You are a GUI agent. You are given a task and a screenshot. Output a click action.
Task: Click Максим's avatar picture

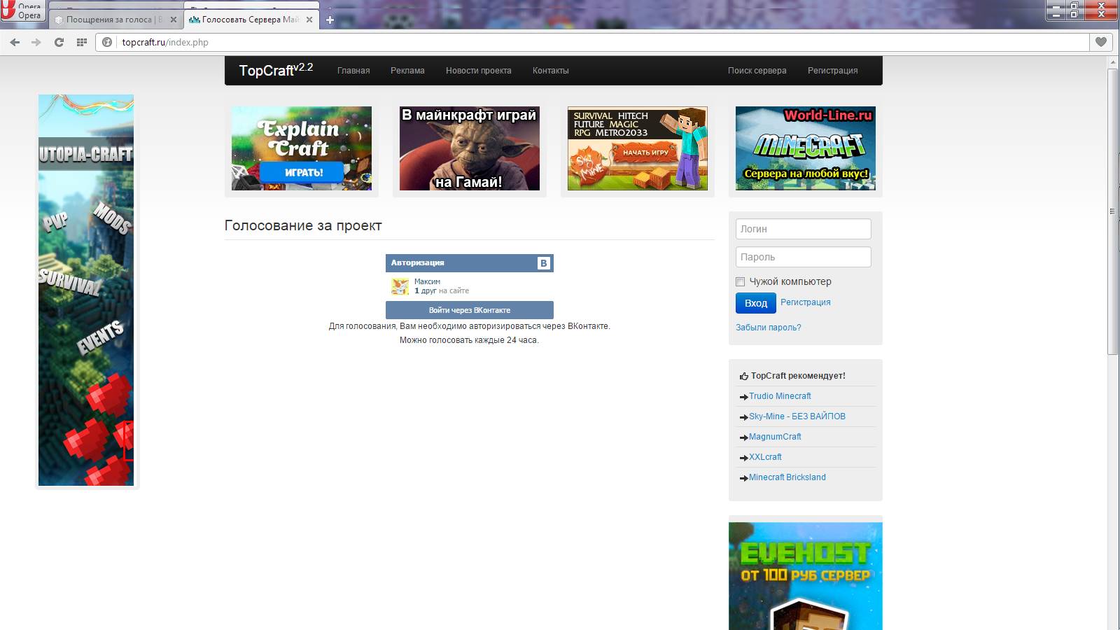pyautogui.click(x=400, y=286)
